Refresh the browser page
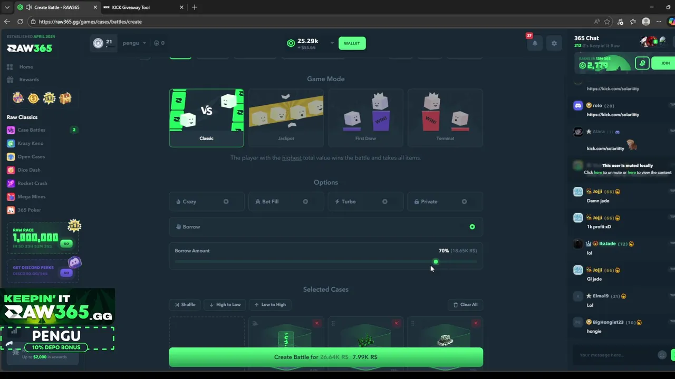Image resolution: width=675 pixels, height=379 pixels. click(x=20, y=22)
